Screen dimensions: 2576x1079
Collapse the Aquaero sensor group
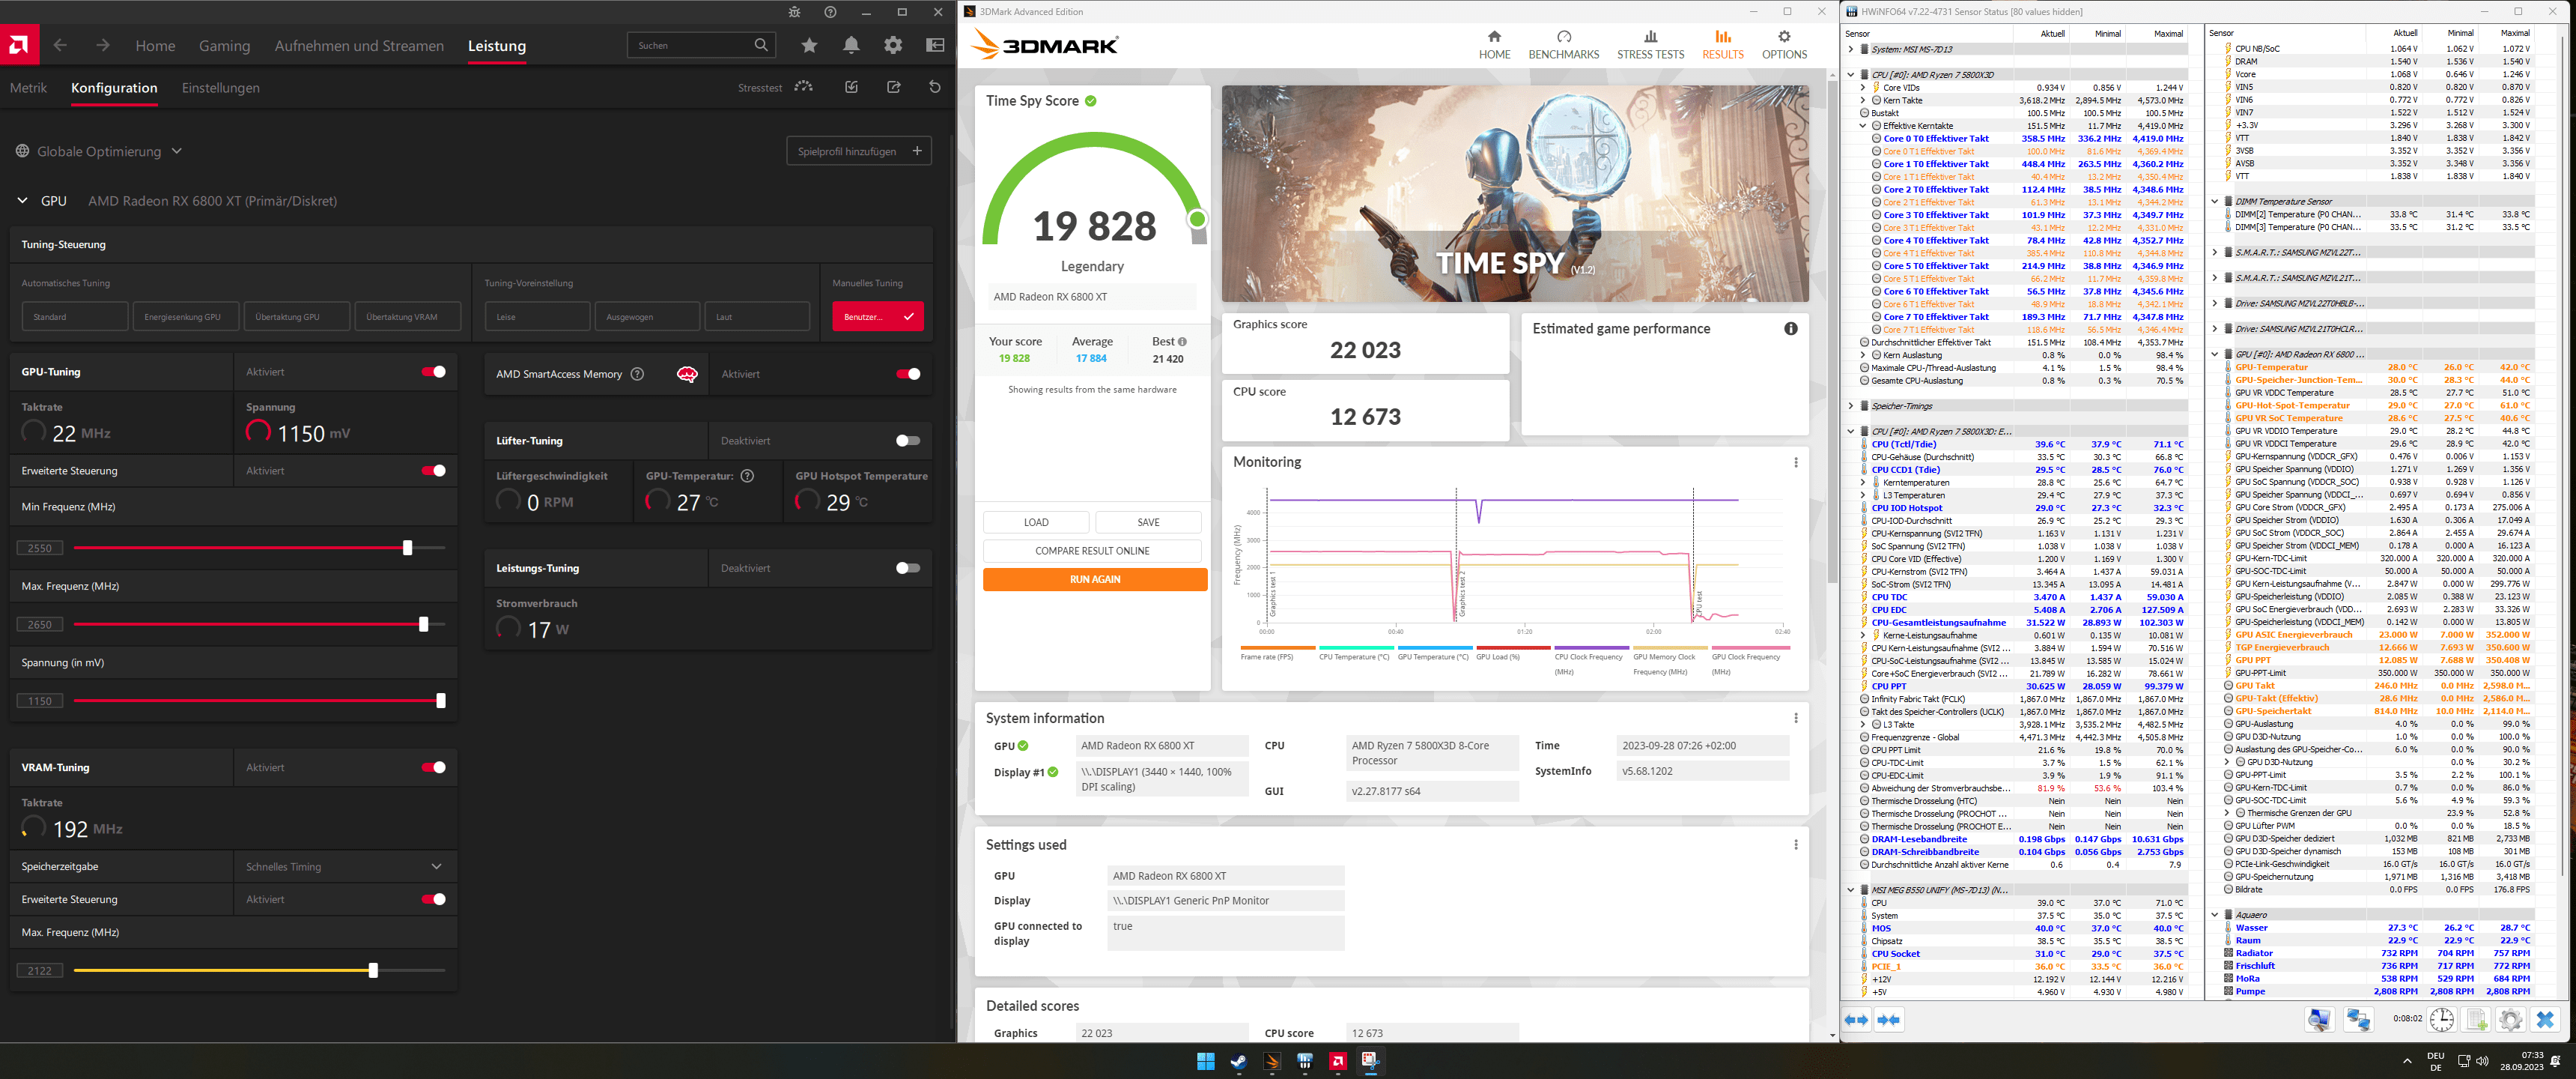pyautogui.click(x=2215, y=915)
